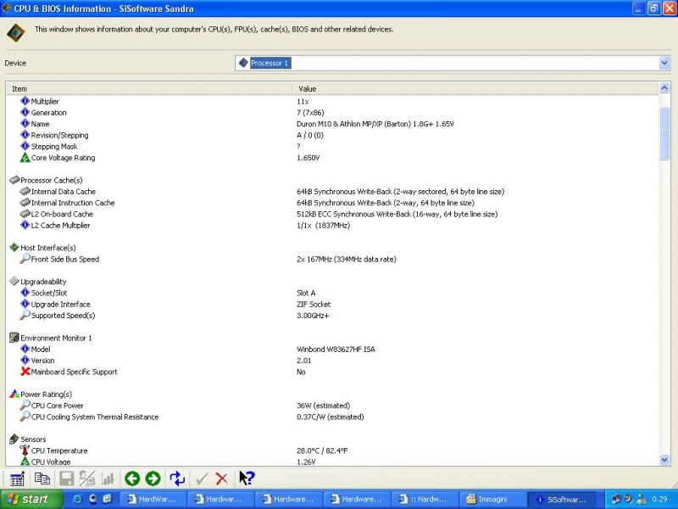678x509 pixels.
Task: Go forward with the green right arrow
Action: point(153,478)
